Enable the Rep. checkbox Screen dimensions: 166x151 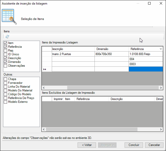(5, 51)
